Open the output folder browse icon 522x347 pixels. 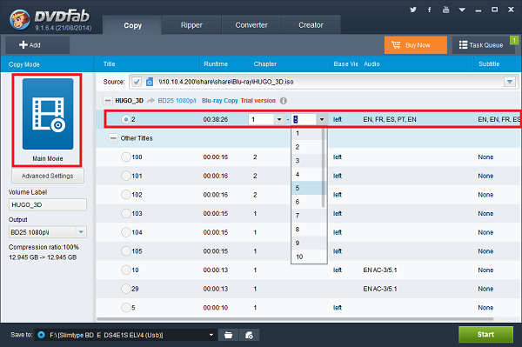[228, 335]
